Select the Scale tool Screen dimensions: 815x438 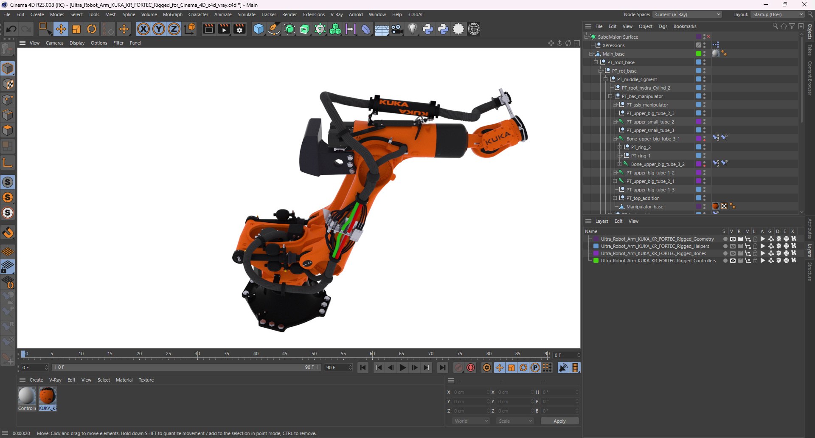76,29
